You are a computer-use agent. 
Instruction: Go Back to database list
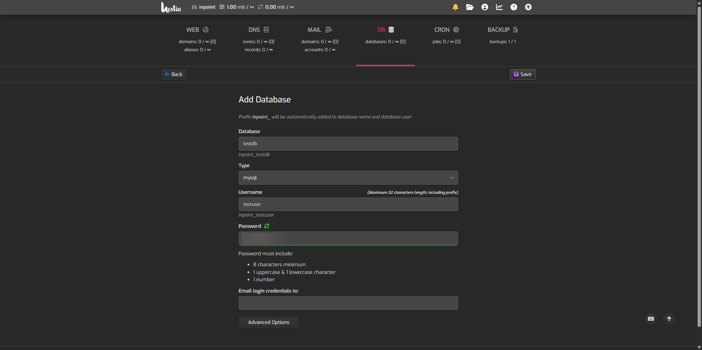pyautogui.click(x=174, y=74)
